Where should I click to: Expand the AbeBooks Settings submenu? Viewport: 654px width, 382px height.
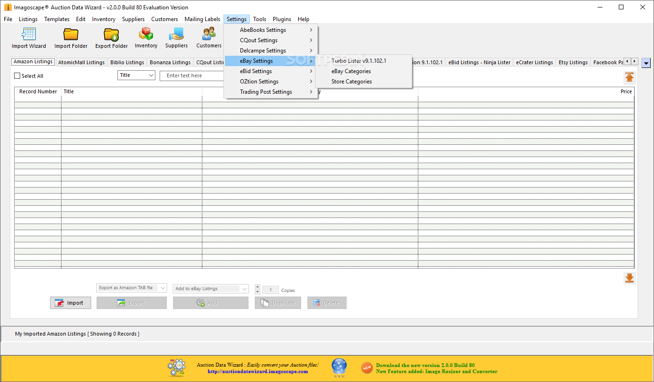(271, 30)
